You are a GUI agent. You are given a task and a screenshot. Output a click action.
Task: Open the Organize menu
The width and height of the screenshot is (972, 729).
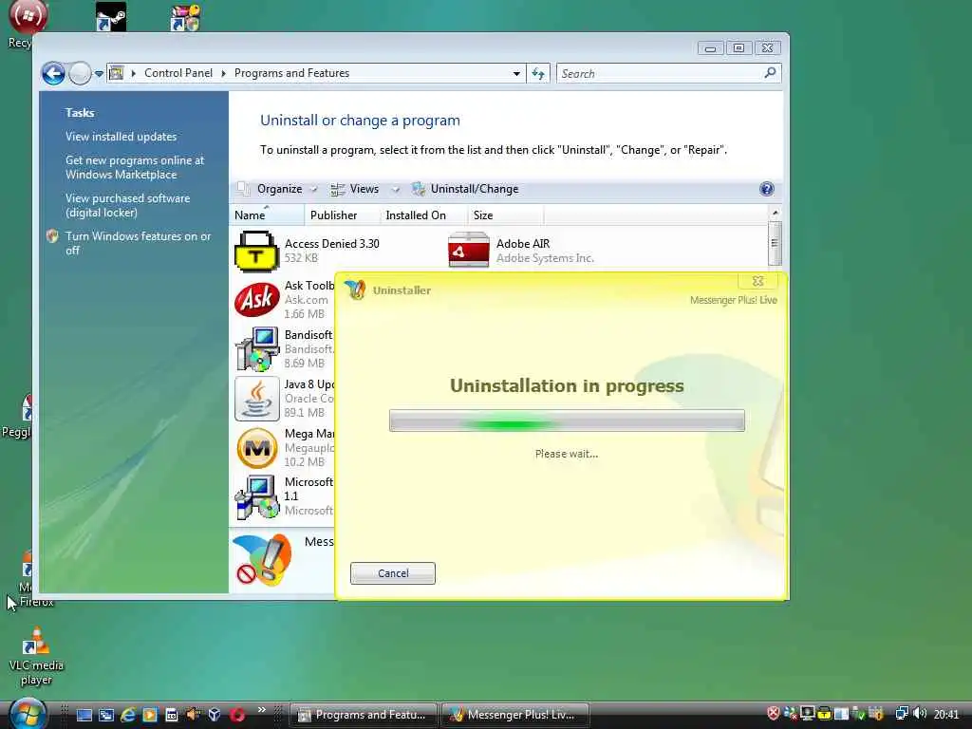click(279, 189)
